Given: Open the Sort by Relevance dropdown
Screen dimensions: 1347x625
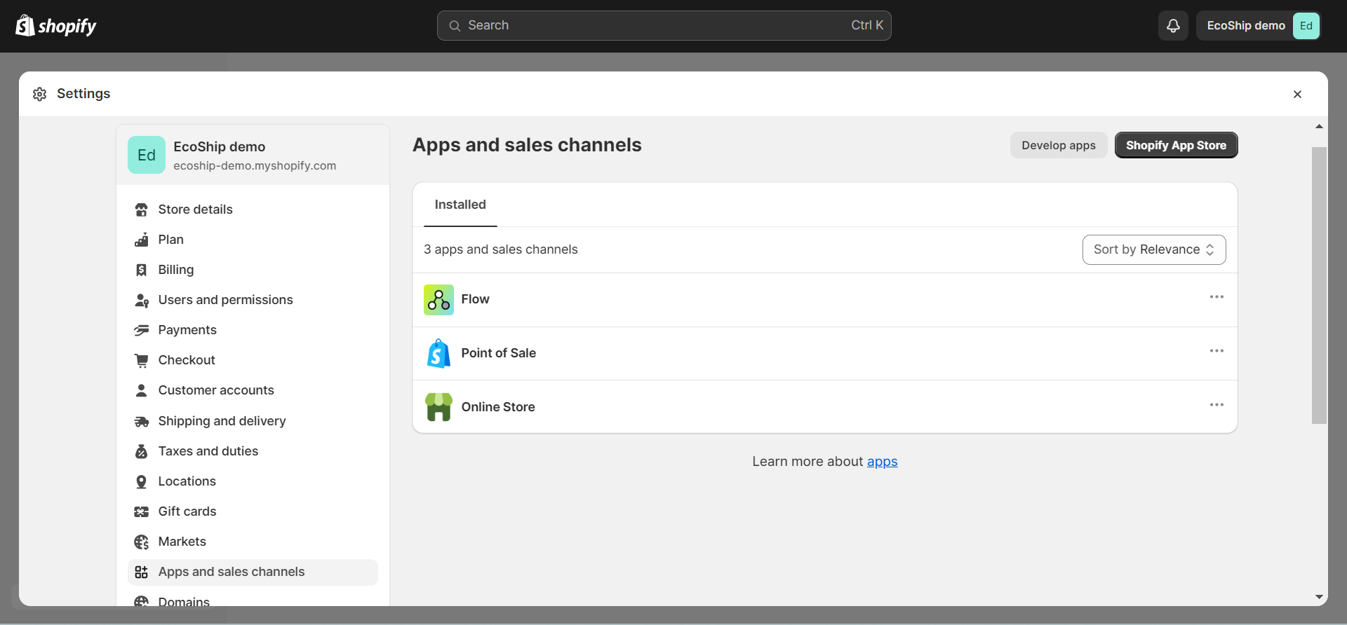Looking at the screenshot, I should (x=1154, y=249).
